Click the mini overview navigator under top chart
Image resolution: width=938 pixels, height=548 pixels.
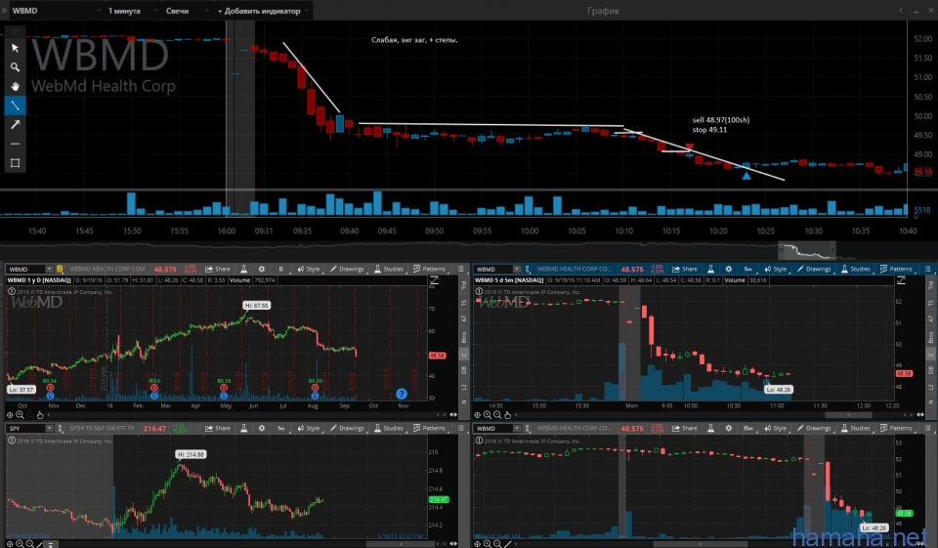click(x=807, y=250)
